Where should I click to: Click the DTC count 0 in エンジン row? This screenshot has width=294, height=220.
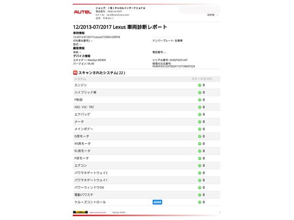pyautogui.click(x=204, y=85)
